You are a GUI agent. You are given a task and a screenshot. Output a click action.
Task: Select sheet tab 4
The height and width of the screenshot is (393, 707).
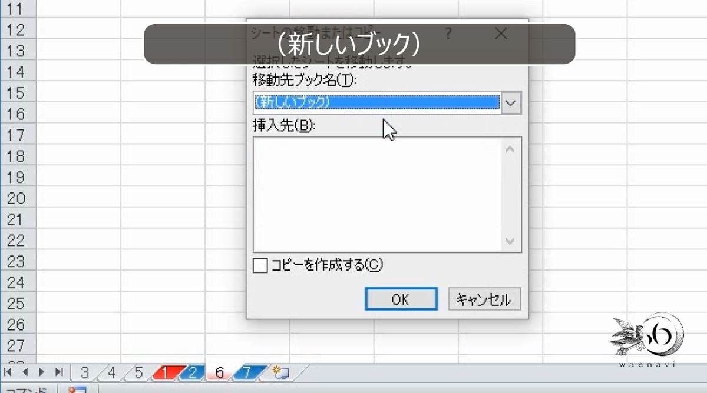[x=111, y=373]
